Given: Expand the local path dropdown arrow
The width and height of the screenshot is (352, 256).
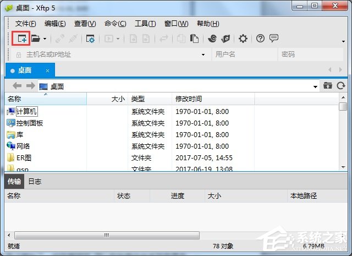Looking at the screenshot, I should pos(315,86).
